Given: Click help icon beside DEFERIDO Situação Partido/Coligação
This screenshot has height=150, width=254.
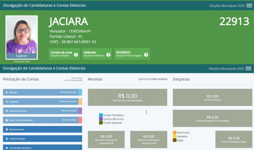Looking at the screenshot, I should [146, 55].
